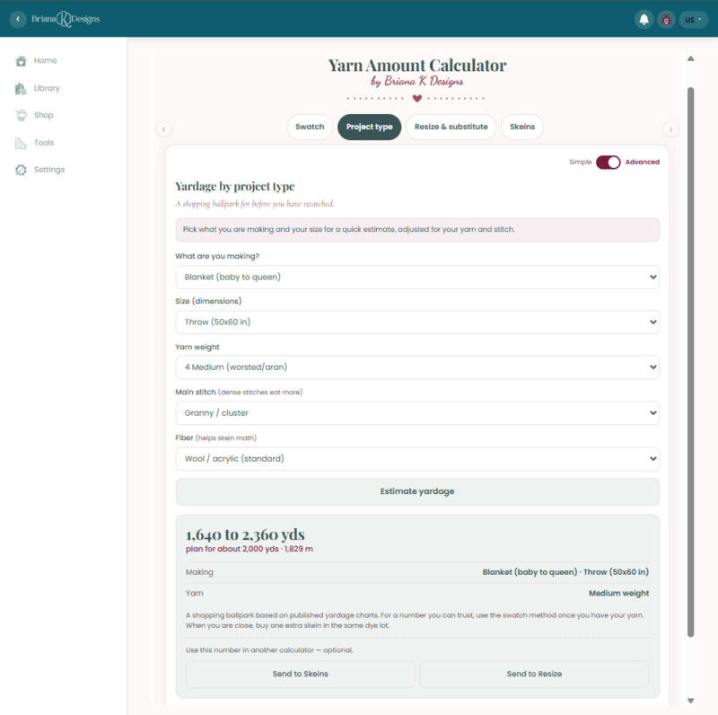Click the vertical scrollbar thumb
Image resolution: width=718 pixels, height=715 pixels.
click(x=690, y=362)
